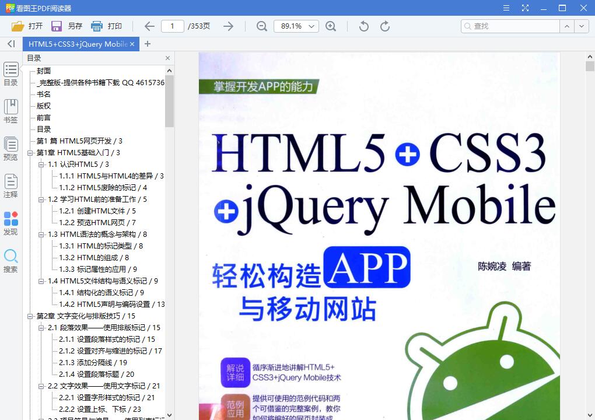Open 1.2.1 创建HTML文件 / 5
Screen dimensions: 595x420
click(97, 211)
